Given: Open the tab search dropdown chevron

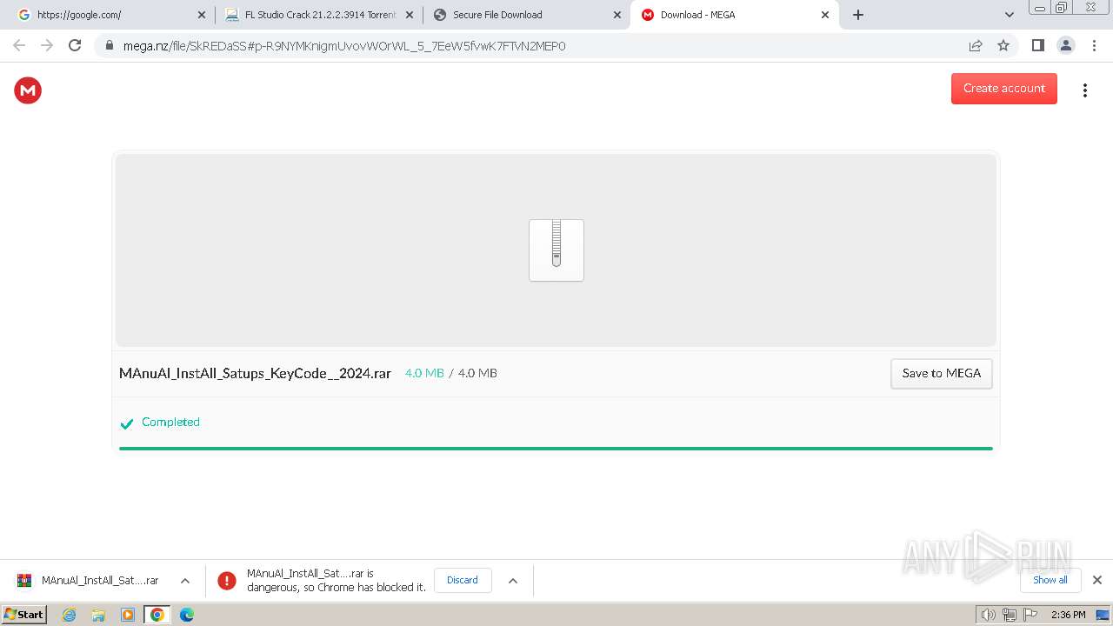Looking at the screenshot, I should click(x=1009, y=15).
